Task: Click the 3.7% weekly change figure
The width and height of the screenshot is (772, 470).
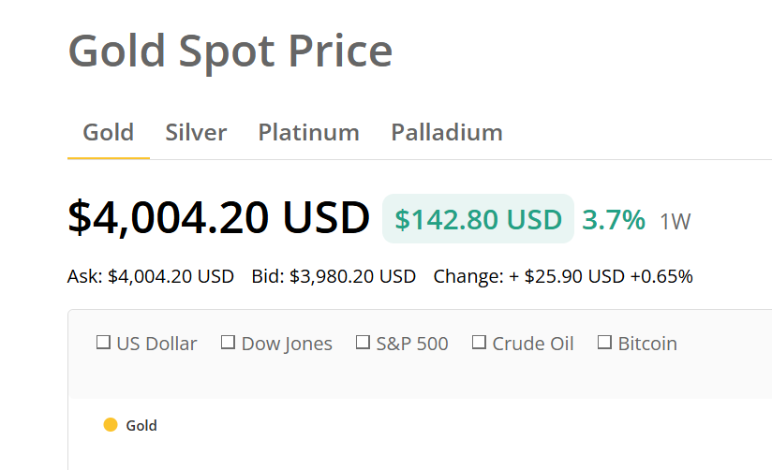Action: [x=614, y=220]
